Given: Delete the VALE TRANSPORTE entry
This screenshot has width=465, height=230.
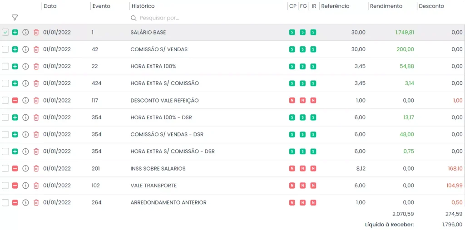Looking at the screenshot, I should point(36,186).
